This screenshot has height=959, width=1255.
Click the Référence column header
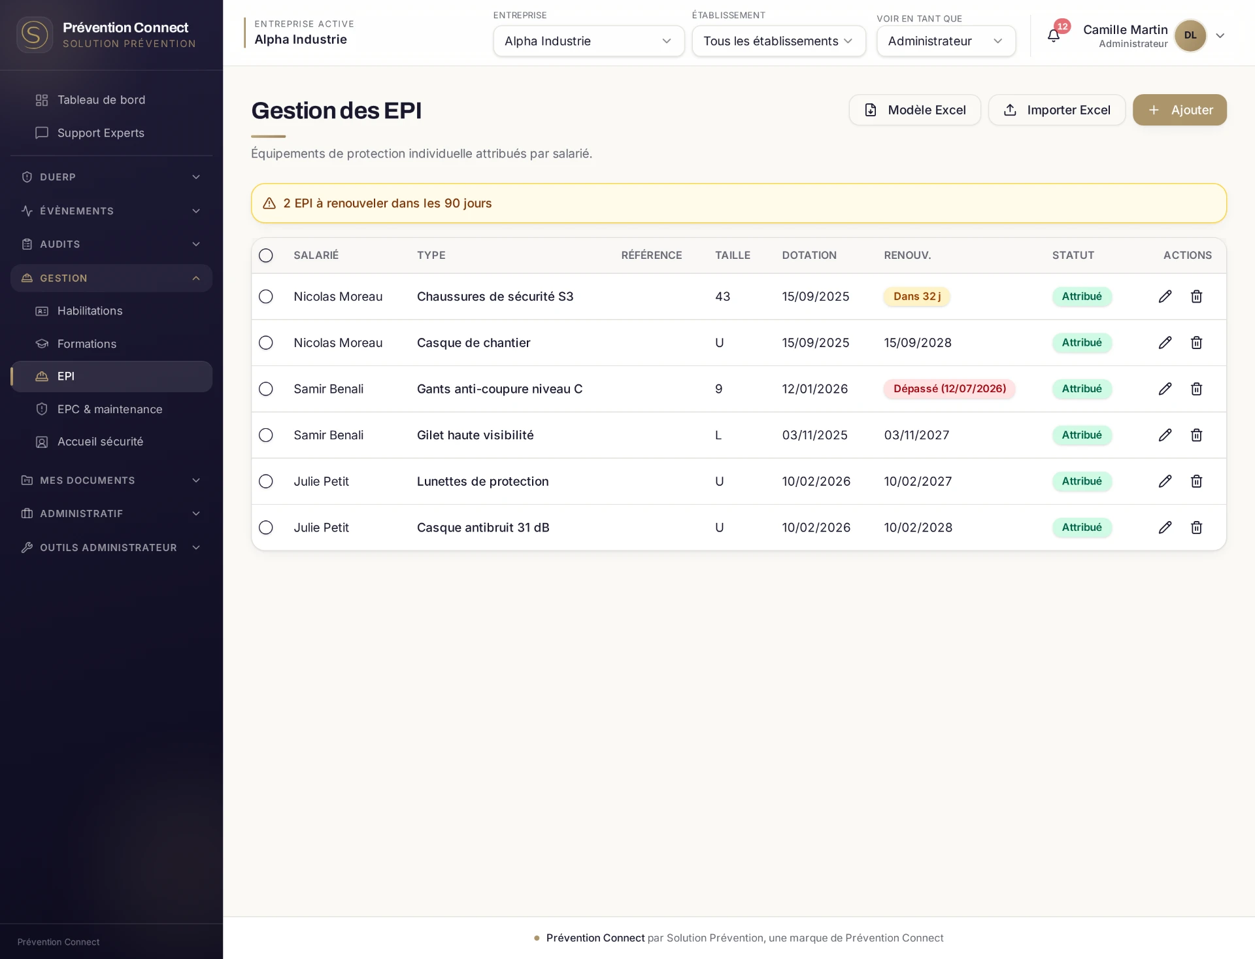tap(651, 256)
